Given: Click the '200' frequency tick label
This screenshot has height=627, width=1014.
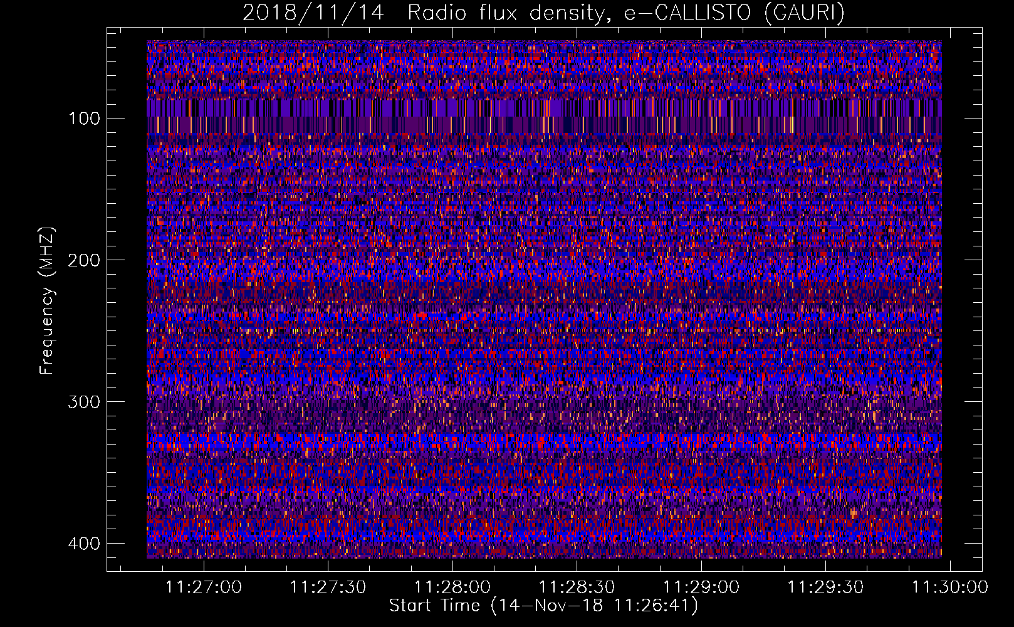Looking at the screenshot, I should (84, 260).
